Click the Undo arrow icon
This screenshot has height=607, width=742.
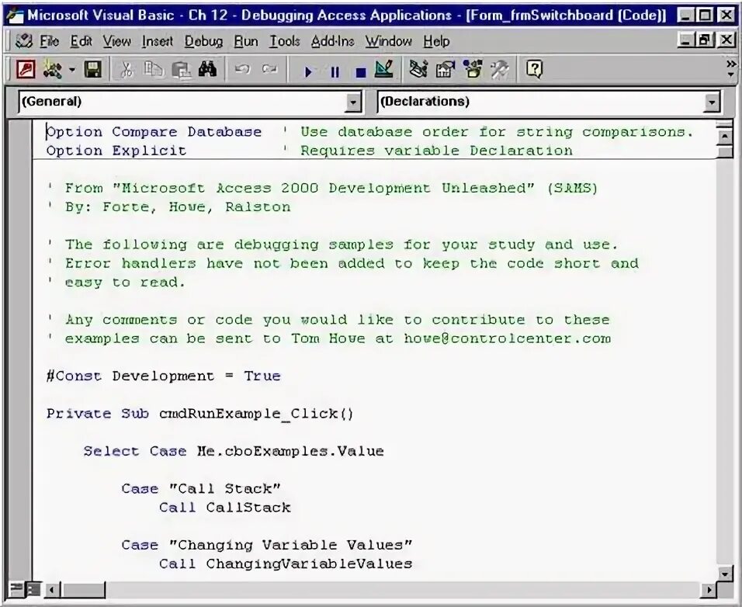tap(242, 70)
